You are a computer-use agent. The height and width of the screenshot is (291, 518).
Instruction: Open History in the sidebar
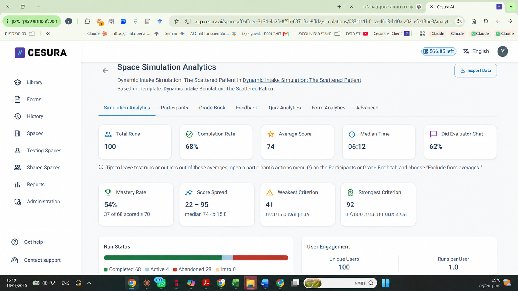click(x=29, y=116)
